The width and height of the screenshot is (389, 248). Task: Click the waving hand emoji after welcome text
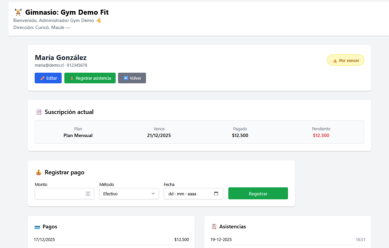click(x=98, y=20)
